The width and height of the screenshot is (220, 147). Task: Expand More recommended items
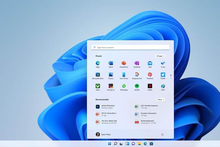[x=161, y=99]
